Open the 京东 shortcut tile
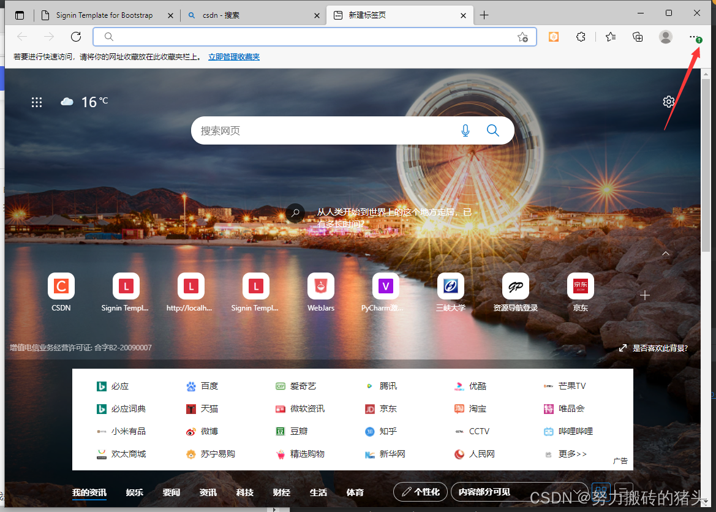The height and width of the screenshot is (512, 716). pos(579,286)
